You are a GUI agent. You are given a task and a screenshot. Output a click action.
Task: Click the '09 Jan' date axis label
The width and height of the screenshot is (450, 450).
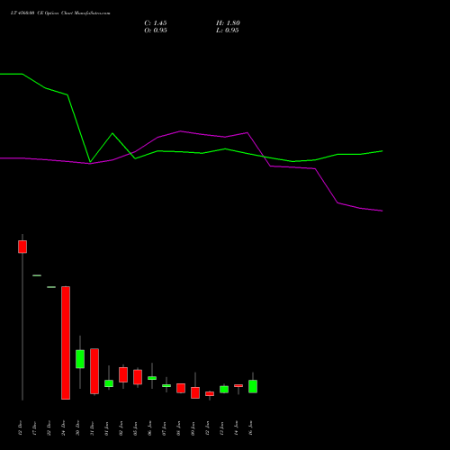tap(193, 428)
